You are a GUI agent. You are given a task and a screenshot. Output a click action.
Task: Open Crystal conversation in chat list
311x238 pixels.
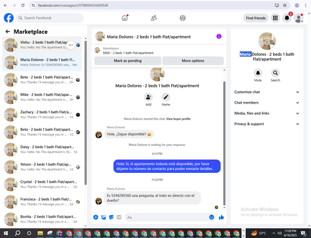[42, 184]
